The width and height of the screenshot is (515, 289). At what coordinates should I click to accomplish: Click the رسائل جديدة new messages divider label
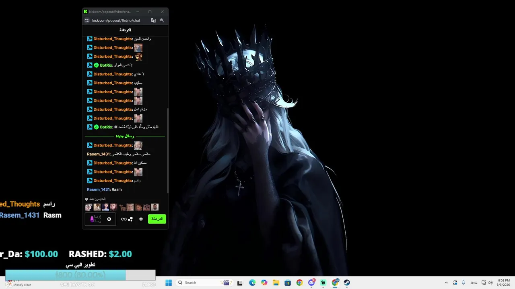[125, 136]
